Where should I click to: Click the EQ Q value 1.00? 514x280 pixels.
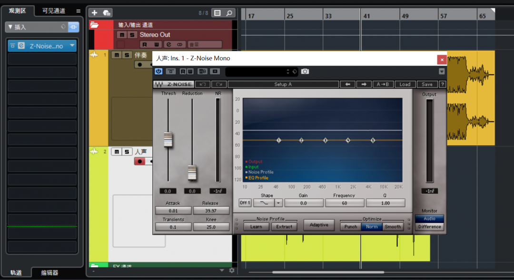tap(385, 203)
